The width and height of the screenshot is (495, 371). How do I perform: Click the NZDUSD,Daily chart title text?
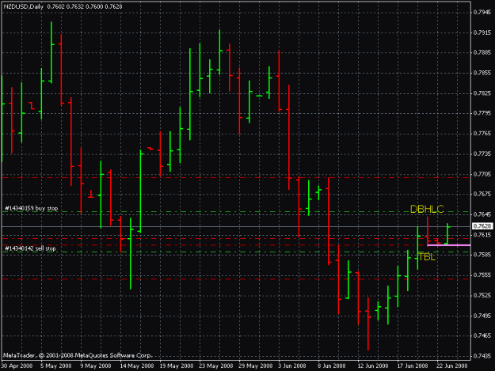24,6
